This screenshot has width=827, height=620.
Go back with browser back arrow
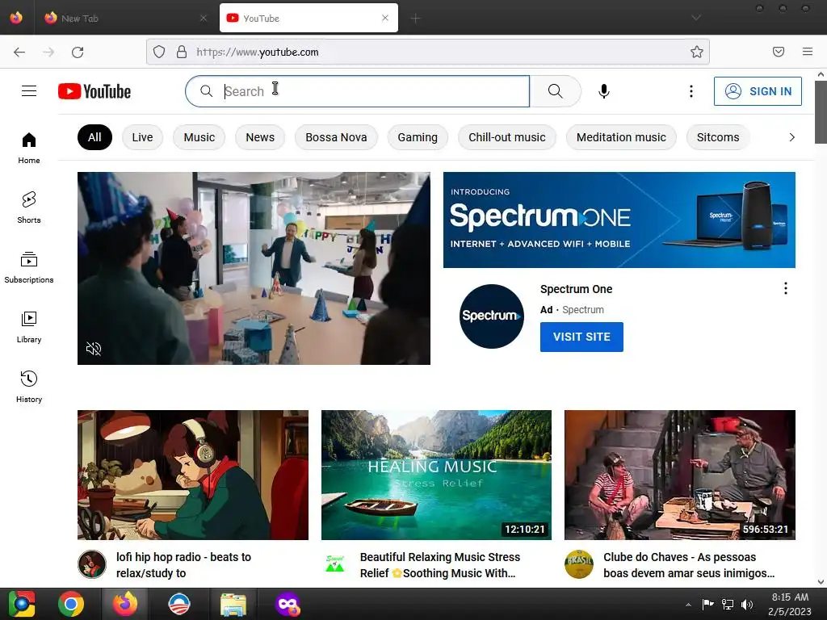coord(19,52)
